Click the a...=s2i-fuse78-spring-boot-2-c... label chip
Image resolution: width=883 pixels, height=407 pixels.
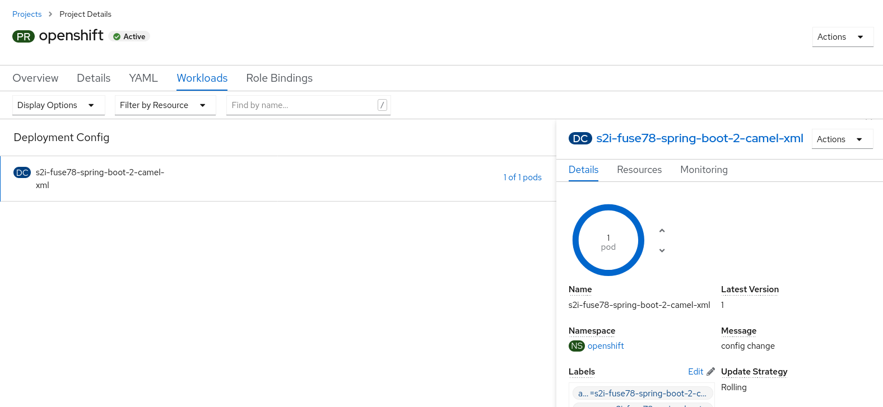[642, 394]
